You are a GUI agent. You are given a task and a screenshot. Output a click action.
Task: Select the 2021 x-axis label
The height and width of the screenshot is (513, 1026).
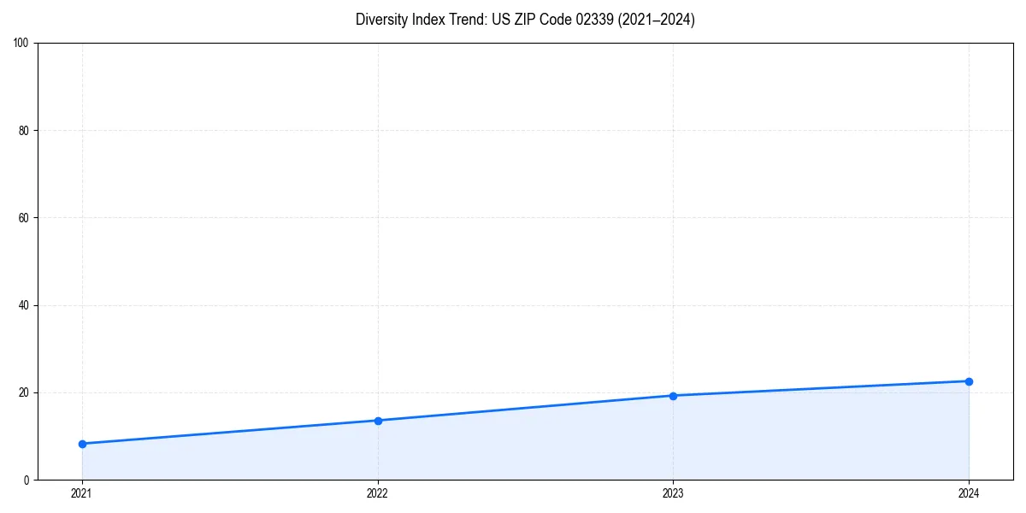pyautogui.click(x=81, y=492)
